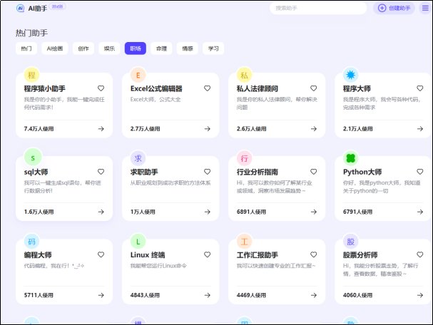Click the AI助手 logo icon
The image size is (433, 325).
[21, 9]
